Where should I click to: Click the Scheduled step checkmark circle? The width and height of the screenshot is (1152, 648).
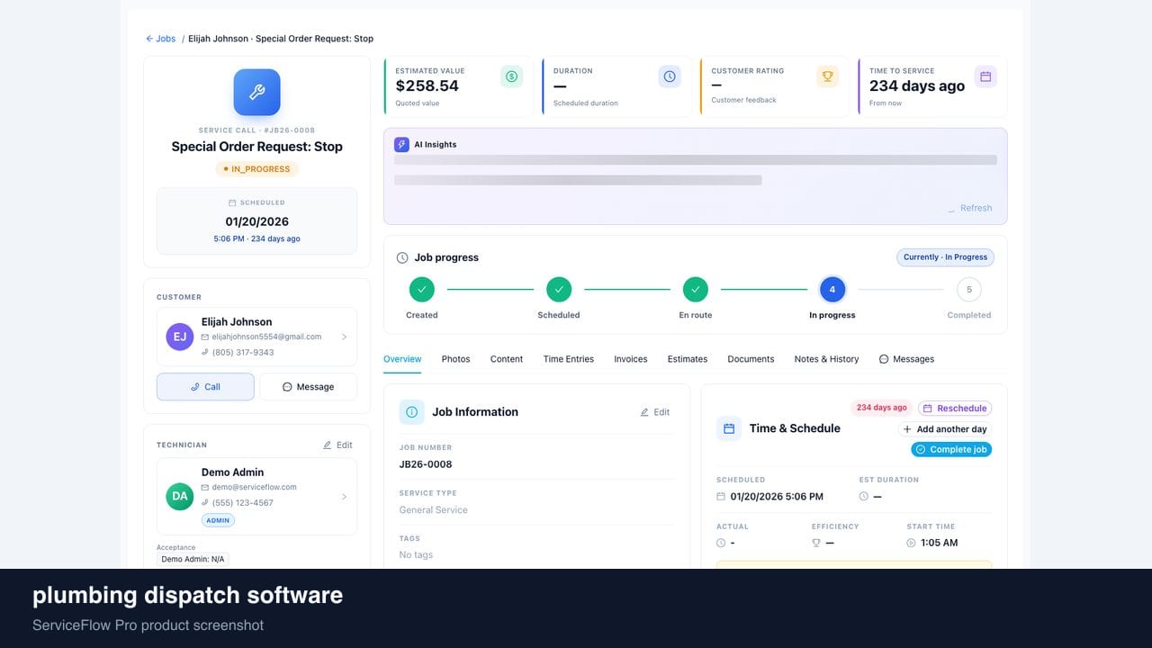559,289
